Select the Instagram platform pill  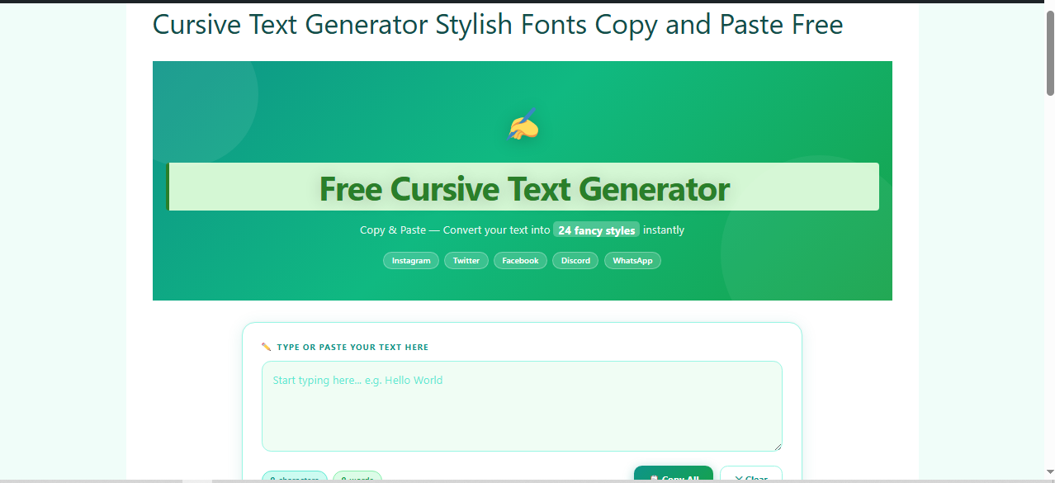(410, 260)
